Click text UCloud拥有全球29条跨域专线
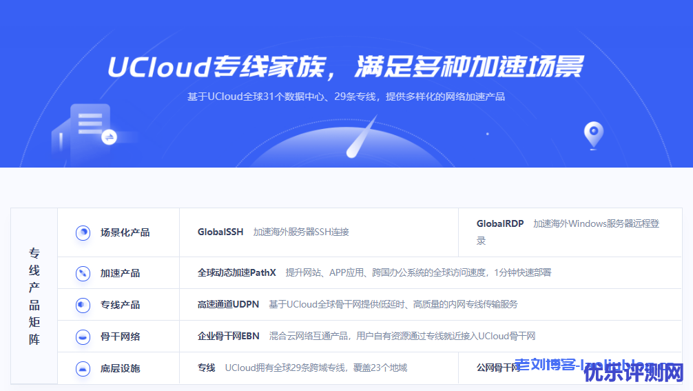 pyautogui.click(x=316, y=368)
